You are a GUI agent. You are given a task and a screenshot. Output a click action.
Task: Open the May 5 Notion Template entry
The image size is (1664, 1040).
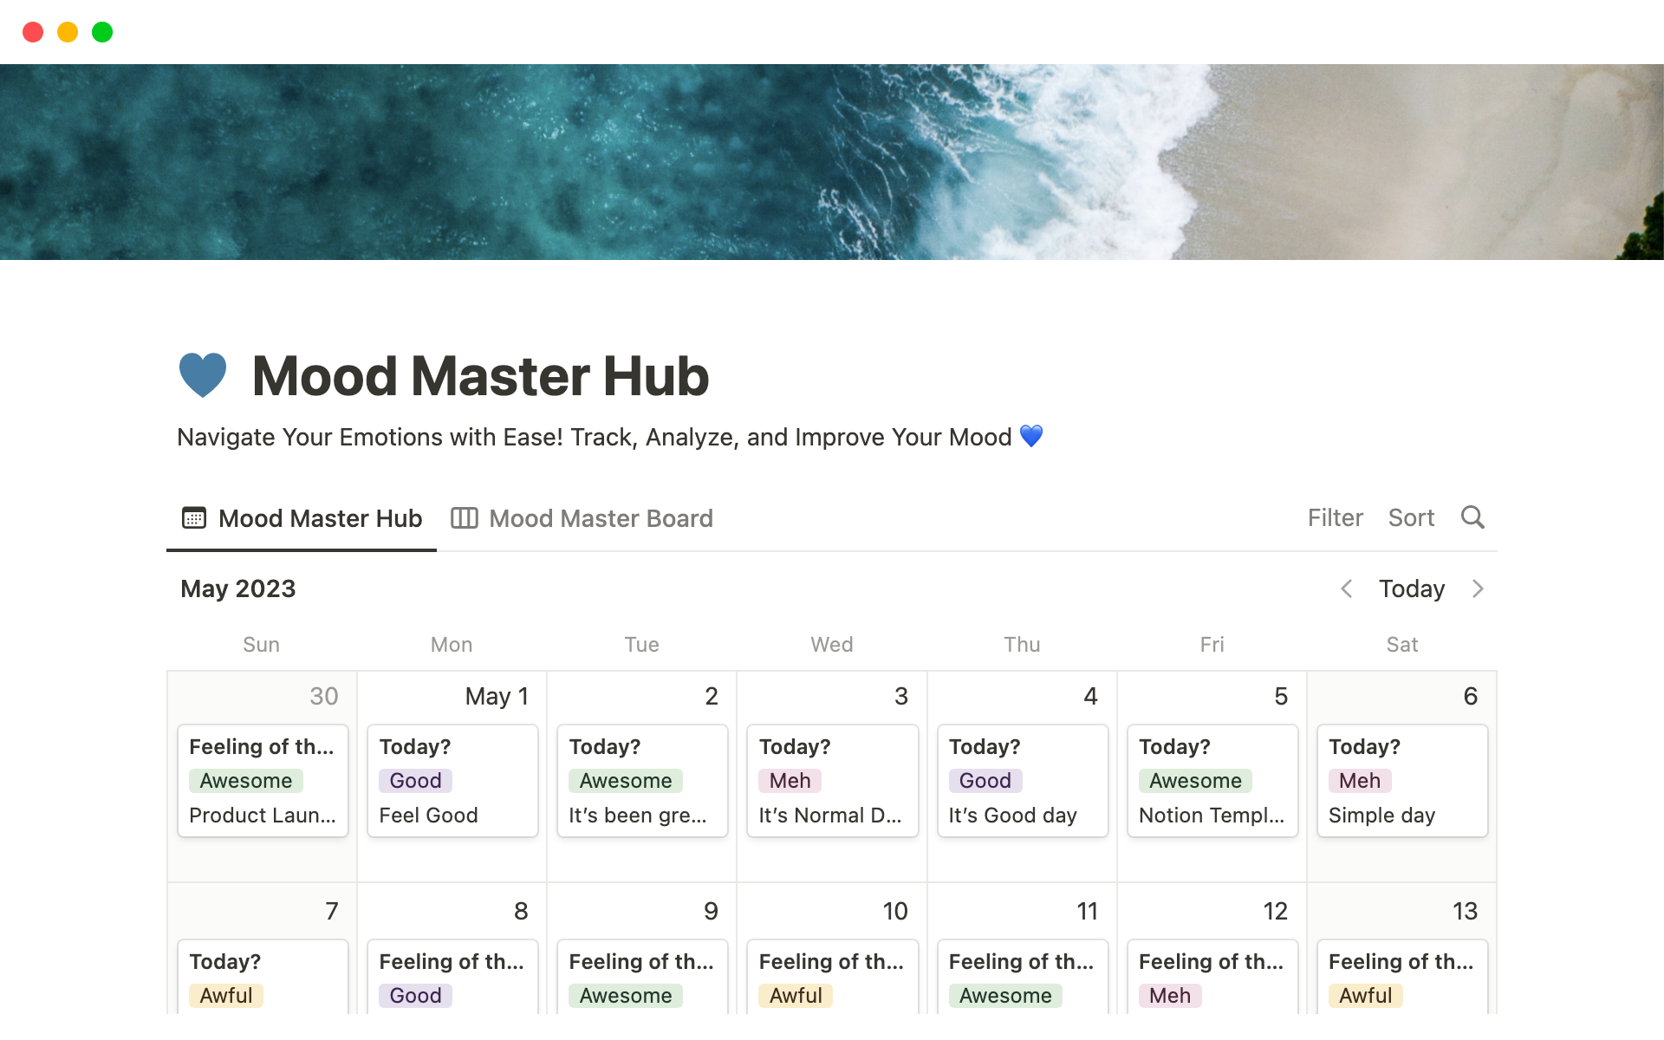[x=1212, y=781]
